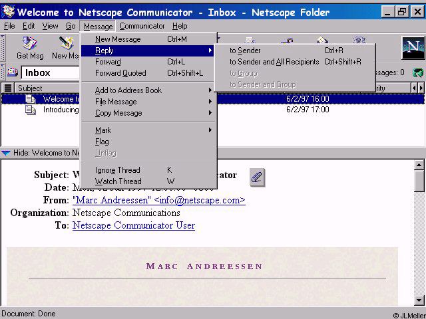Collapse the message pane with the Hide triangle

pos(6,153)
